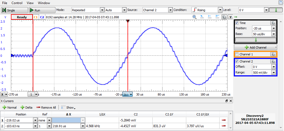Image resolution: width=284 pixels, height=131 pixels.
Task: Remove cursor 2 with red minus icon
Action: pos(223,126)
